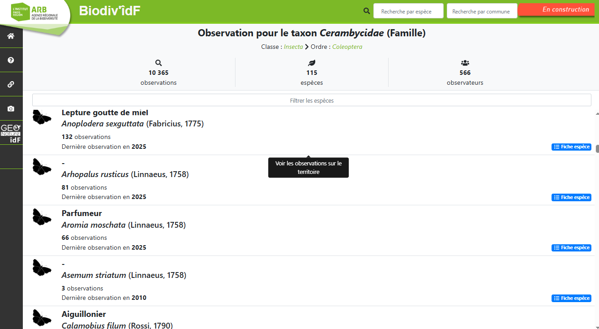Select Arhopalus rusticus species name
The width and height of the screenshot is (599, 329).
tap(95, 174)
